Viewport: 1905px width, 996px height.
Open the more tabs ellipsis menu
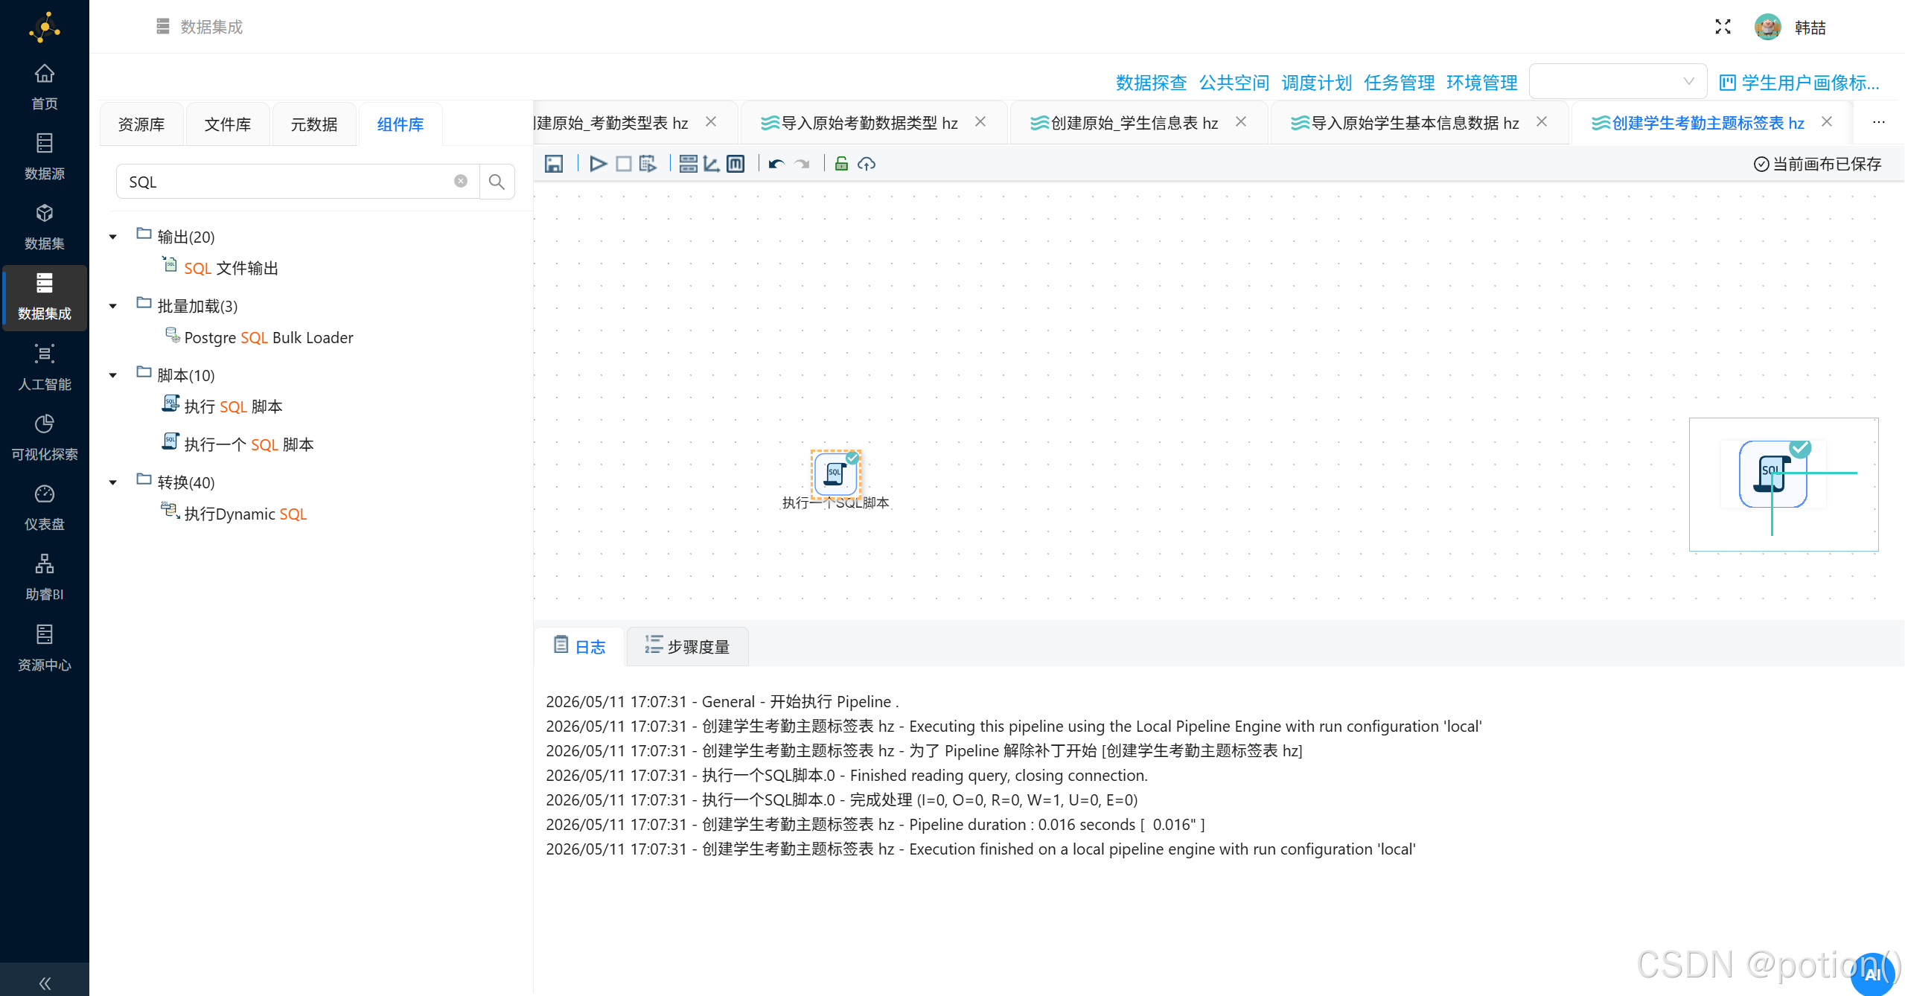1879,123
